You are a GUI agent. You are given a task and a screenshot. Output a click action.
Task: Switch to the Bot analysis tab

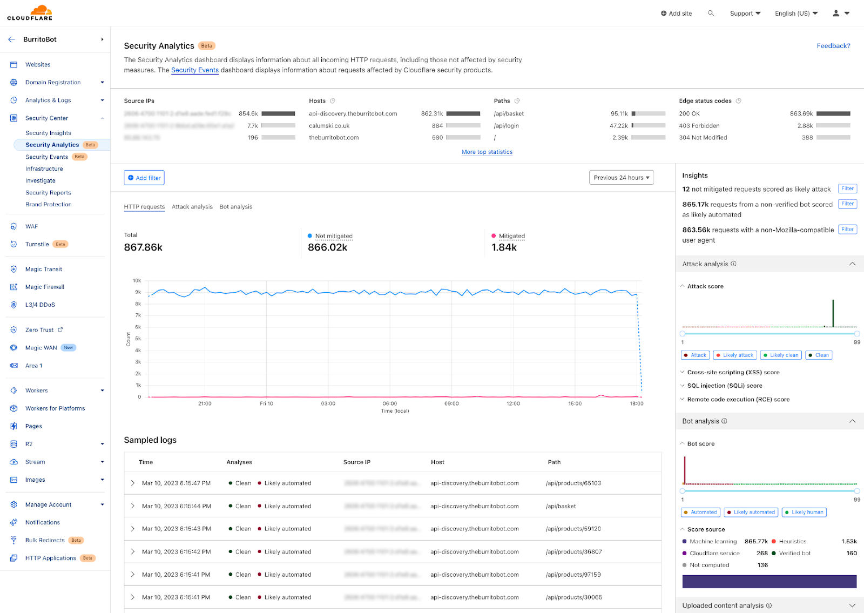pyautogui.click(x=235, y=206)
